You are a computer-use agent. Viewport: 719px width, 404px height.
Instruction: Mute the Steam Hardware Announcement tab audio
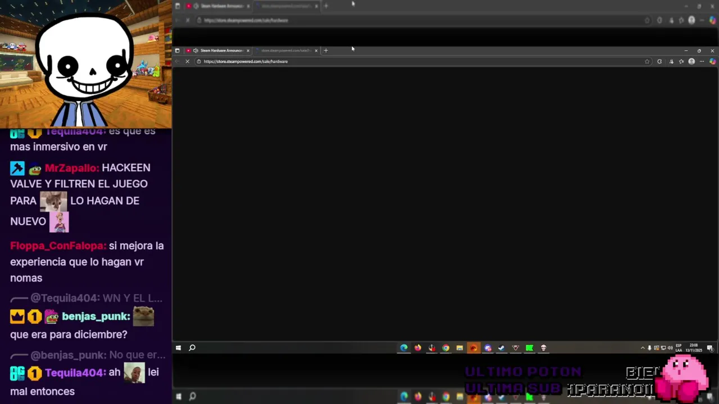[x=195, y=50]
